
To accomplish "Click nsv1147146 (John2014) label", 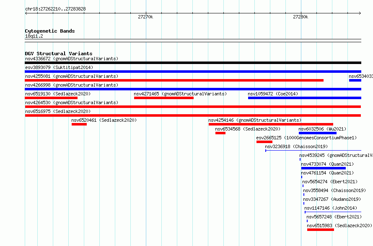I will (331, 208).
